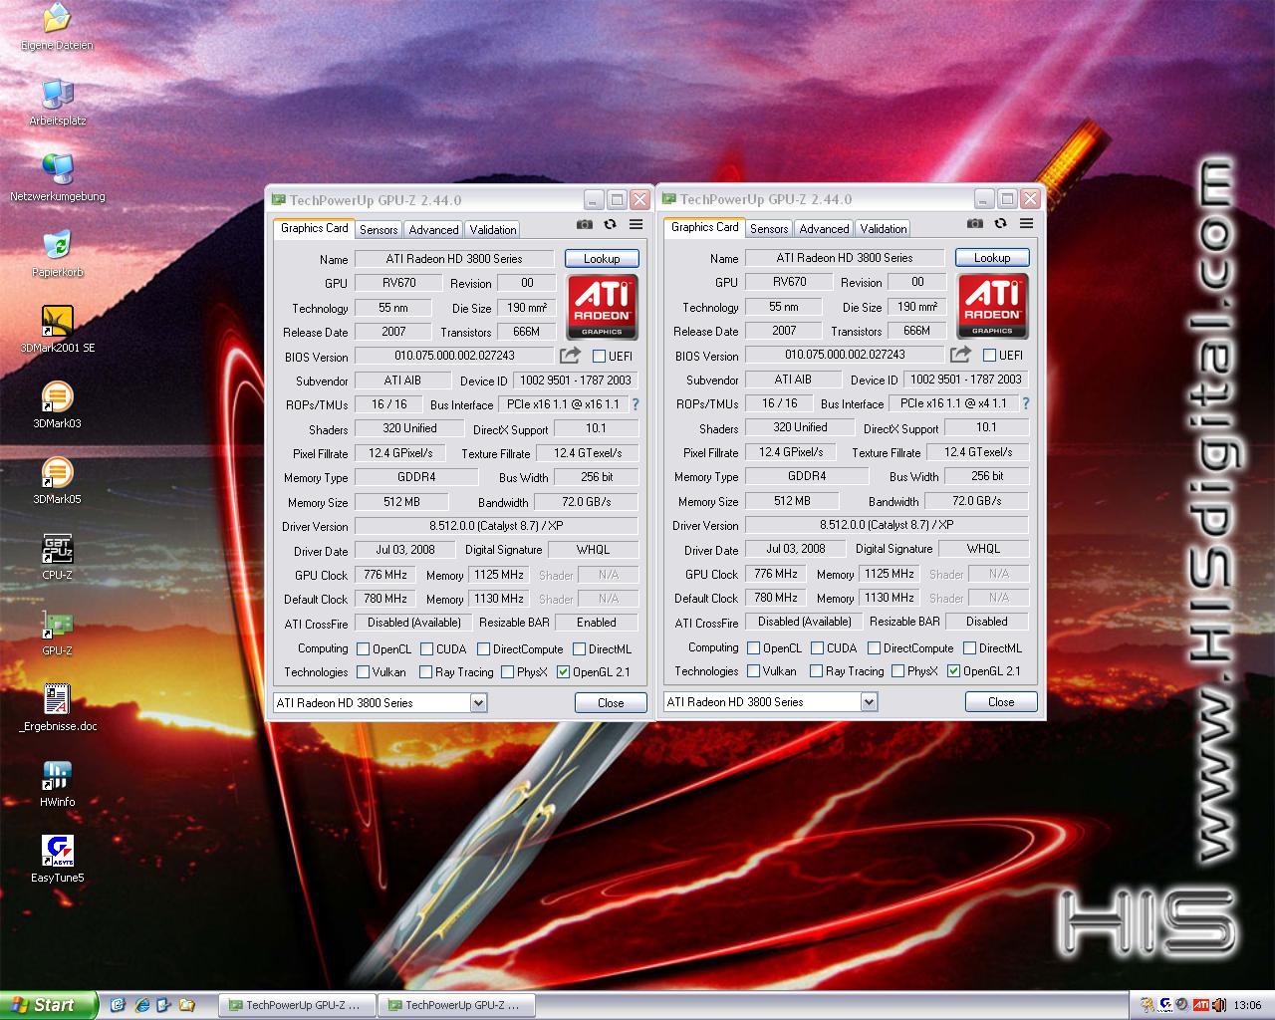Switch to Sensors tab in left GPU-Z
This screenshot has width=1275, height=1020.
click(x=379, y=229)
